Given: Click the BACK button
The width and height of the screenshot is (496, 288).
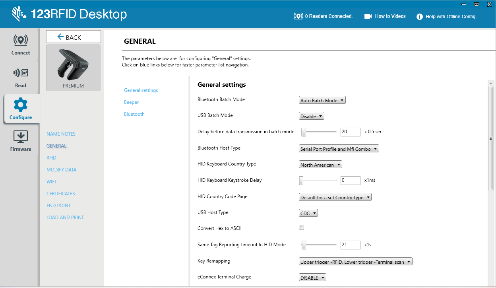Looking at the screenshot, I should coord(74,37).
